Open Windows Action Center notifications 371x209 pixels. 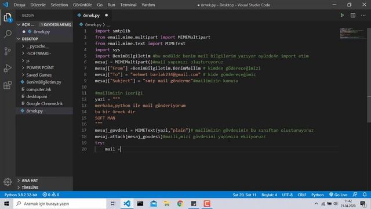pos(363,204)
